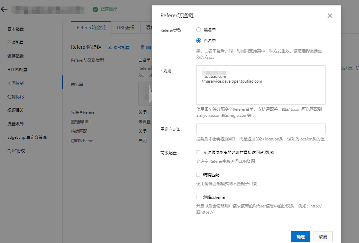Open the Referer防盗链 tab
The image size is (359, 243).
[91, 28]
